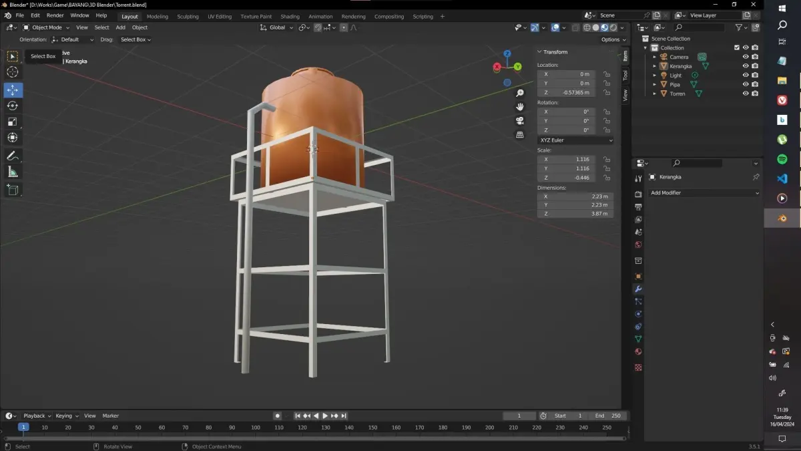Switch perspective/orthographic grid icon
The width and height of the screenshot is (801, 451).
tap(520, 135)
